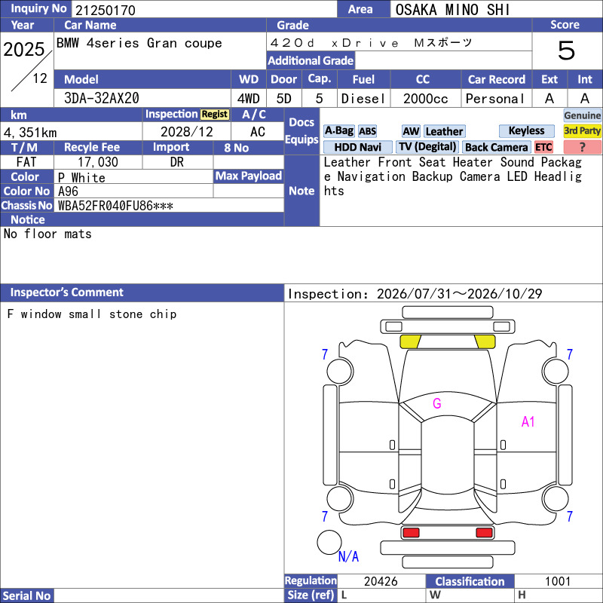Click the color number A96
603x603 pixels.
(68, 191)
